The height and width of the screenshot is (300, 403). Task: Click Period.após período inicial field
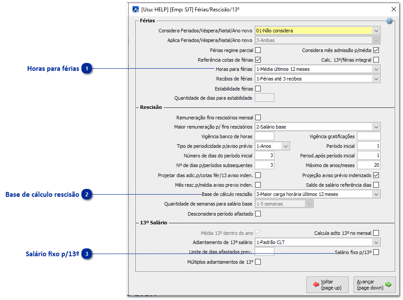[368, 156]
